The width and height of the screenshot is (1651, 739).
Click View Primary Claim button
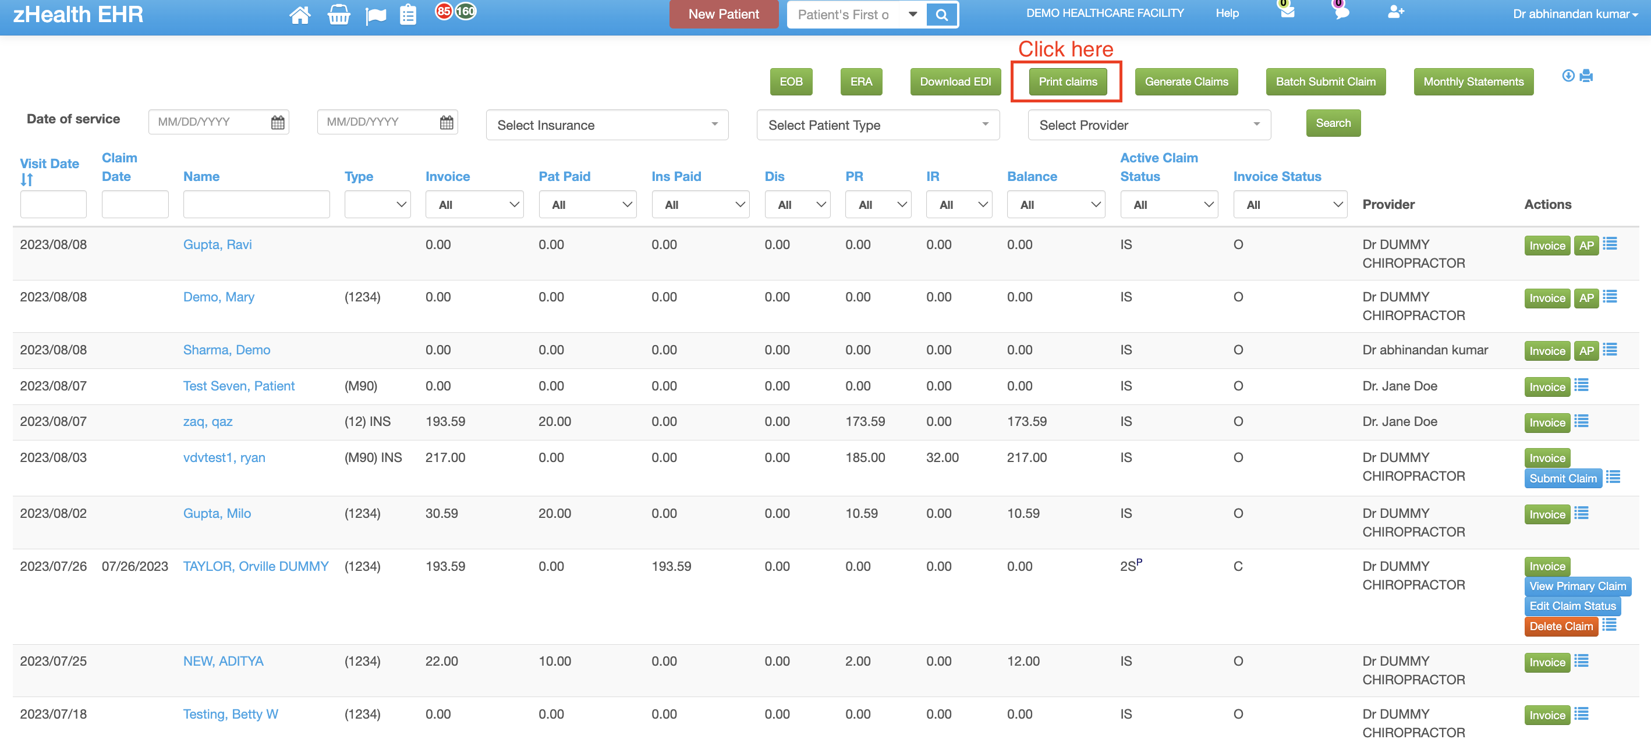[x=1577, y=586]
